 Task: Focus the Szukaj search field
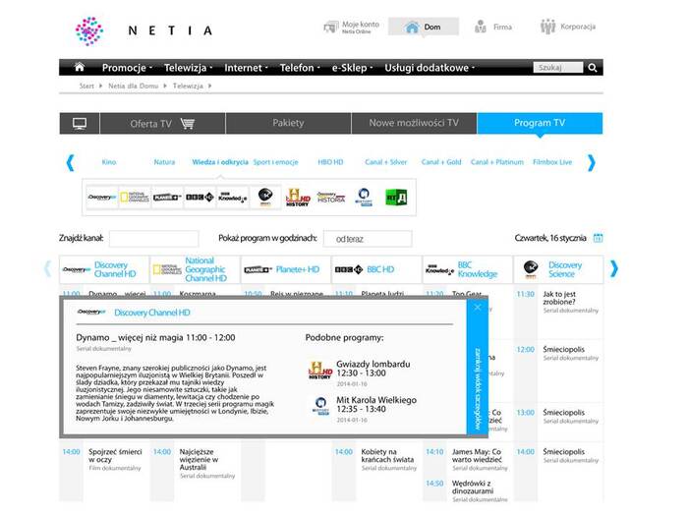point(557,68)
